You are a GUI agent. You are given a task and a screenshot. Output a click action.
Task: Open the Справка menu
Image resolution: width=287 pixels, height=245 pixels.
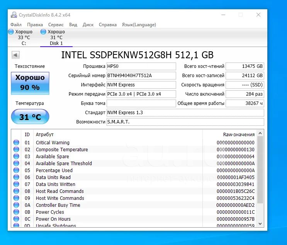(x=108, y=25)
